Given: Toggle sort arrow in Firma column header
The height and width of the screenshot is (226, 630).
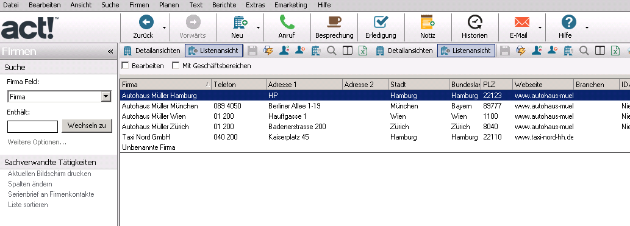Looking at the screenshot, I should coord(207,85).
